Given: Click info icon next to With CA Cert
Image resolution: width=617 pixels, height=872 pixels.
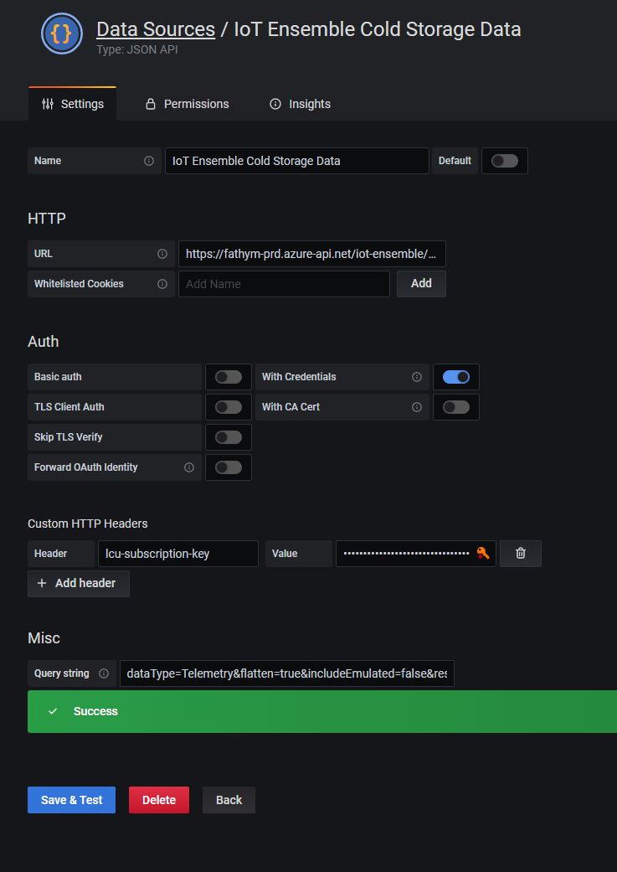Looking at the screenshot, I should (417, 407).
